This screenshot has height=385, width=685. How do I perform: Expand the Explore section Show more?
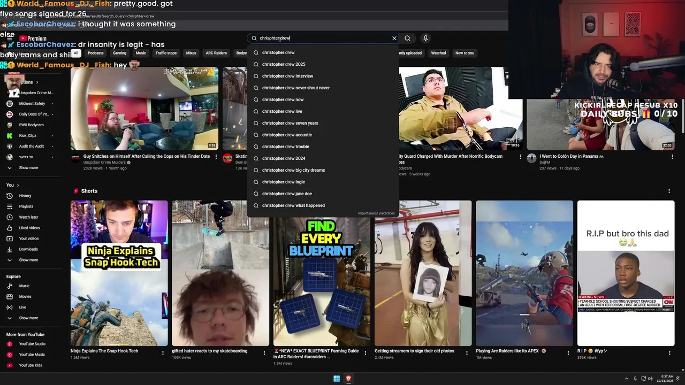click(x=28, y=318)
